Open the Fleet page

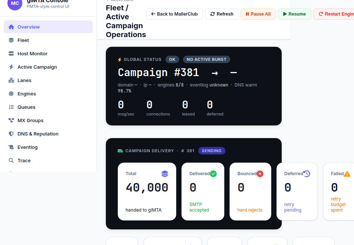click(48, 40)
